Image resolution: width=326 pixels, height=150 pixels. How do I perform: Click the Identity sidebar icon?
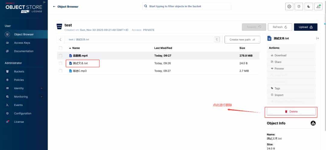click(x=8, y=88)
